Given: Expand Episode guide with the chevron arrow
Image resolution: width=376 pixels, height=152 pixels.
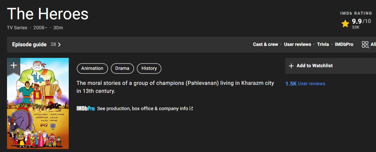Looking at the screenshot, I should click(x=59, y=45).
